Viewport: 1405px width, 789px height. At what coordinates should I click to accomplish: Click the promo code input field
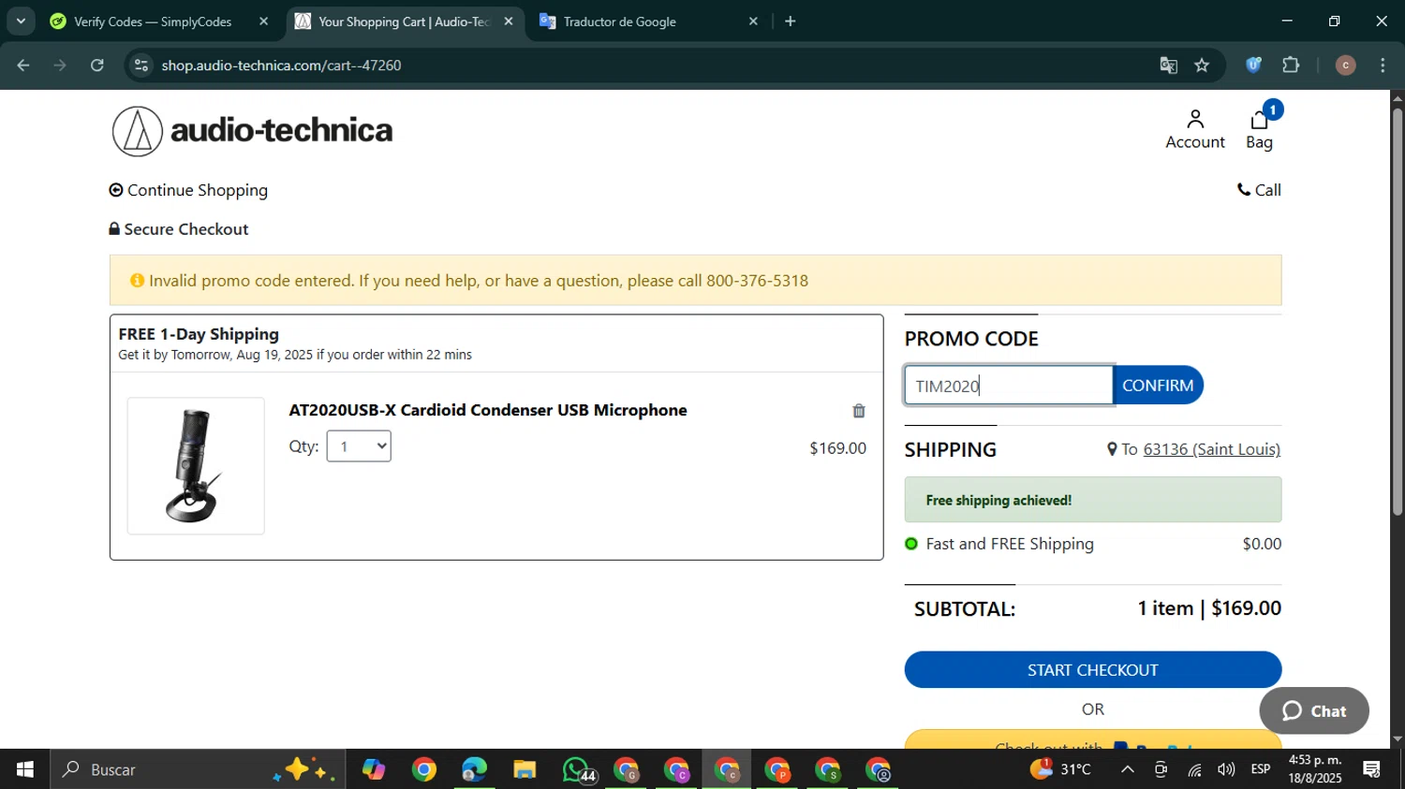(1009, 386)
